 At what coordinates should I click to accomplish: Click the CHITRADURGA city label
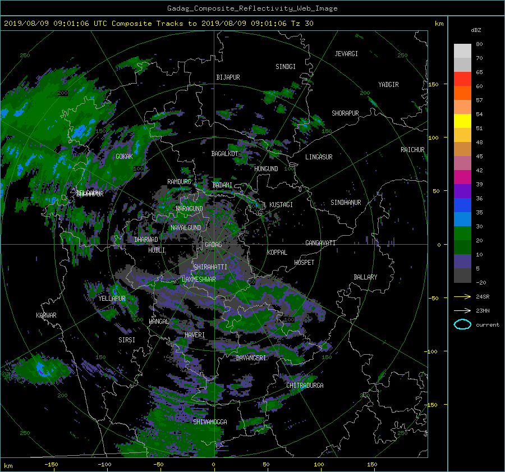click(305, 386)
